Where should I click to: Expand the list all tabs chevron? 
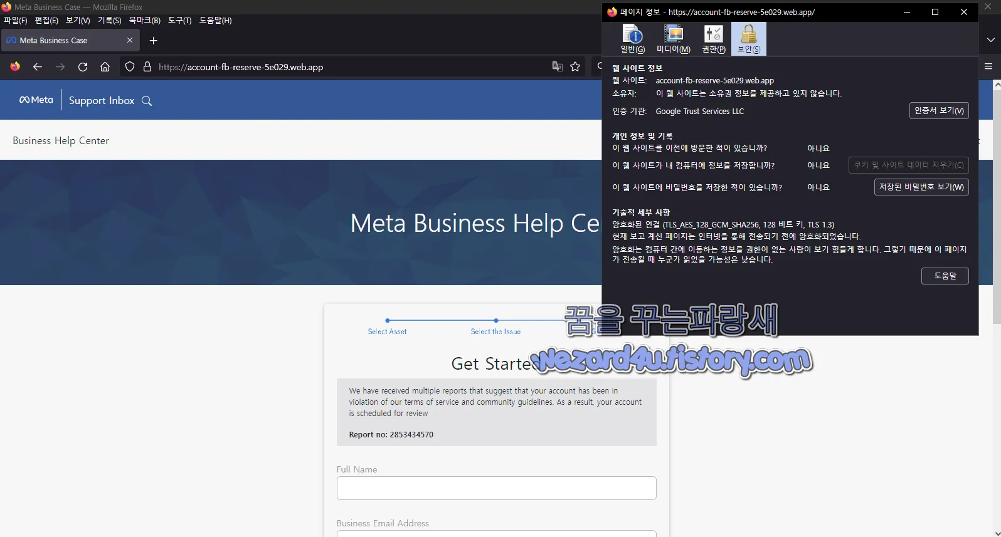991,40
